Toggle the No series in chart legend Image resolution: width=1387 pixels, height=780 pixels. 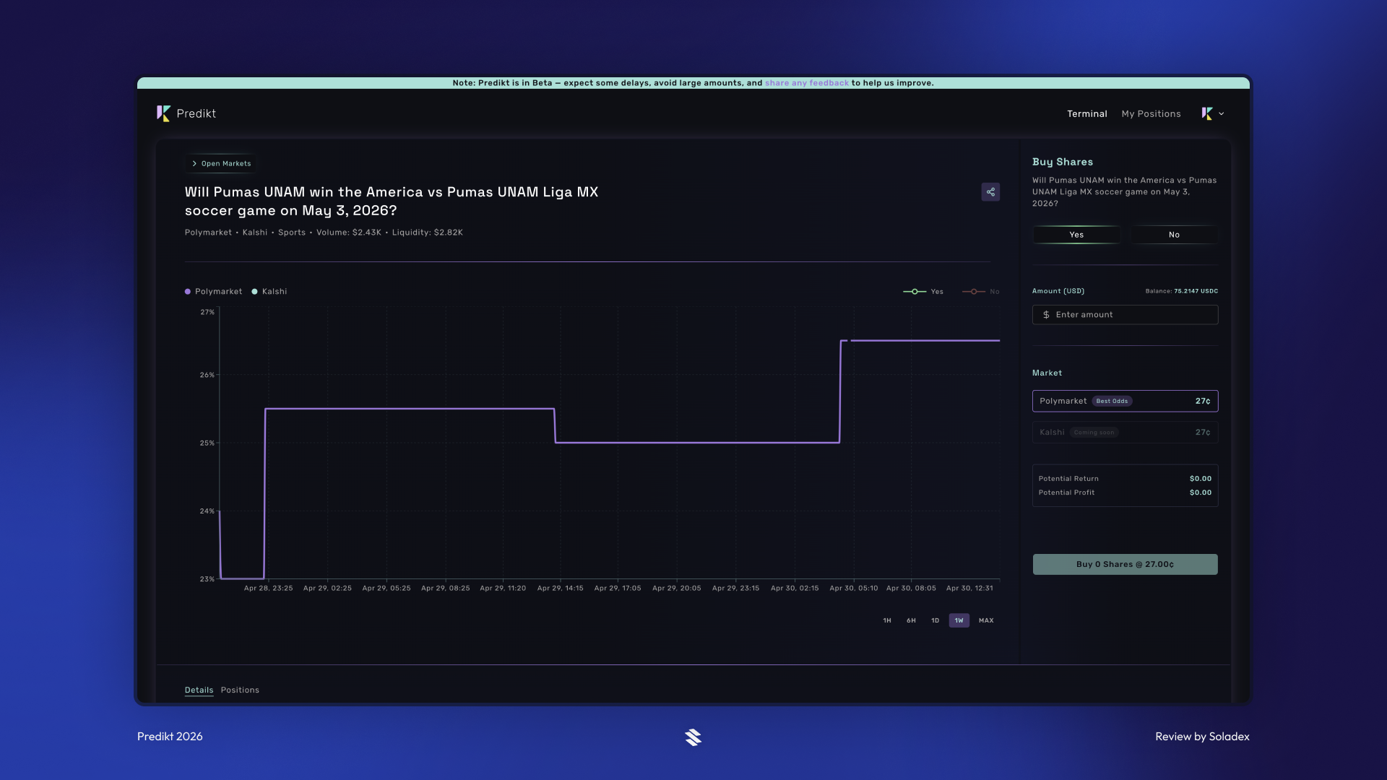[x=980, y=292]
